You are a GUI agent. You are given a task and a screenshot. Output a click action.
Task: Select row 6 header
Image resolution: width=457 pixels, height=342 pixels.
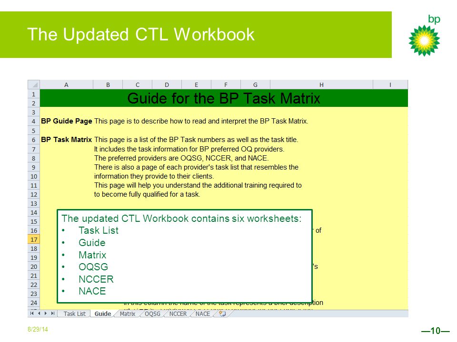34,140
